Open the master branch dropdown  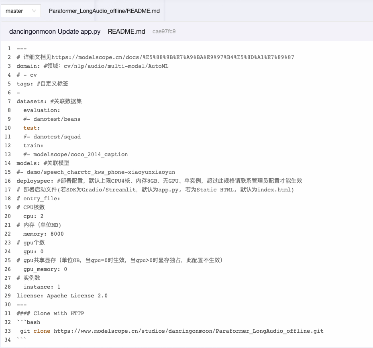pyautogui.click(x=21, y=11)
